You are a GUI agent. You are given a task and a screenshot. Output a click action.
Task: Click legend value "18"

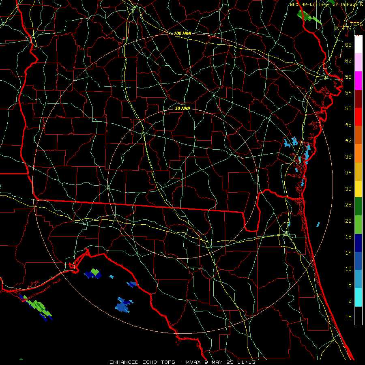348,237
